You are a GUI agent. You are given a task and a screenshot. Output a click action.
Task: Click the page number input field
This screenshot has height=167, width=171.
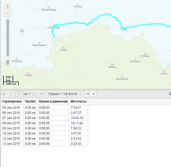pyautogui.click(x=19, y=94)
